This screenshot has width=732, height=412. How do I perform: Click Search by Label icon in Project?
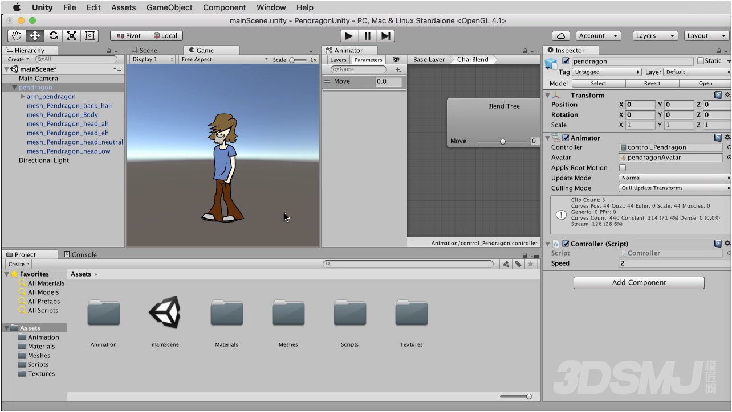tap(518, 264)
